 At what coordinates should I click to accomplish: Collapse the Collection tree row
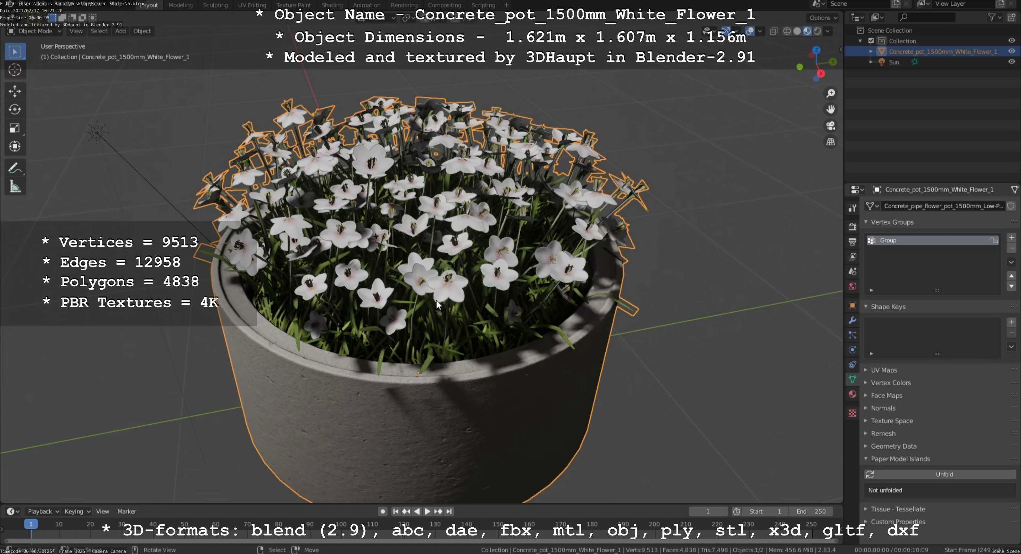click(x=860, y=41)
